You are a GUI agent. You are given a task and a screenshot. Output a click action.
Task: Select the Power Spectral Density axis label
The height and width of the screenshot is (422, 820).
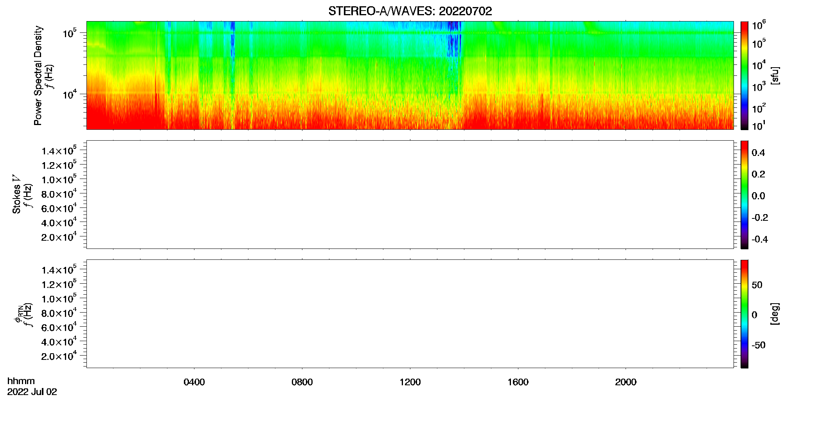click(x=38, y=75)
